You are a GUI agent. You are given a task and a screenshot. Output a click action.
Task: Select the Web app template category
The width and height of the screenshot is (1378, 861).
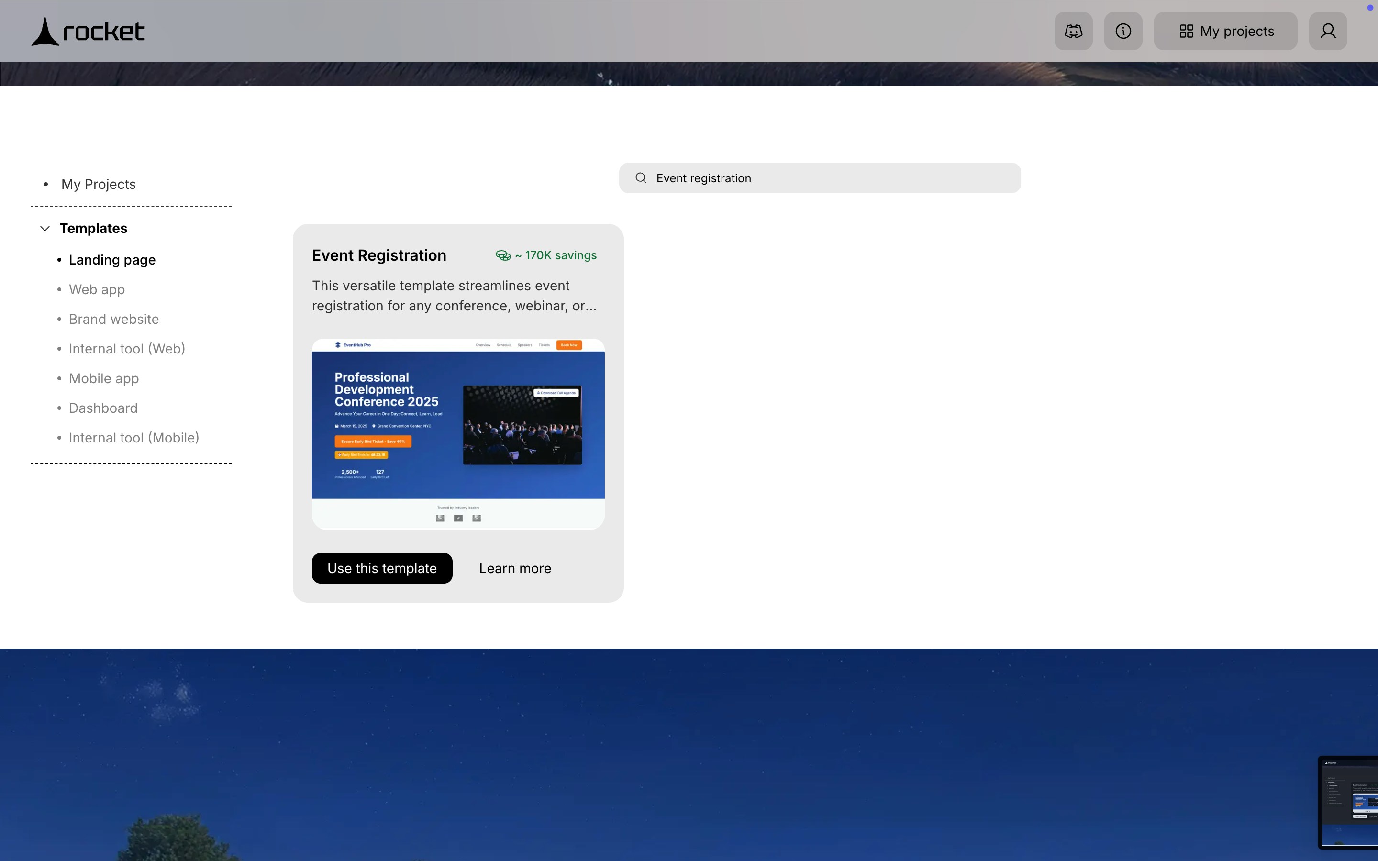(x=97, y=290)
